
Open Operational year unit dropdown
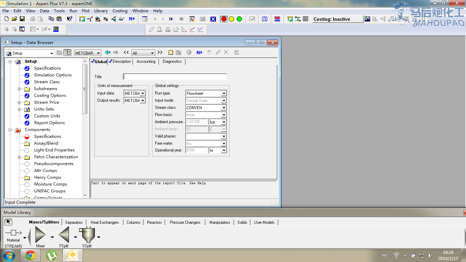[x=224, y=150]
